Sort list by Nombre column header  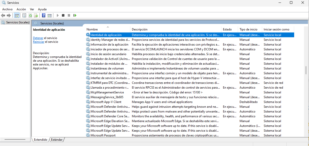(92, 29)
